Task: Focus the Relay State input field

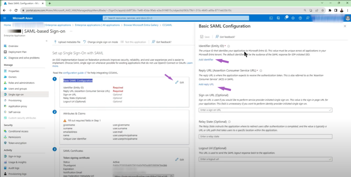Action: [265, 136]
